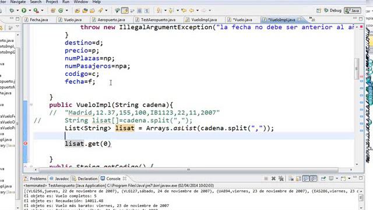
Task: Open the Previous Annotation dropdown arrow
Action: [x=177, y=10]
